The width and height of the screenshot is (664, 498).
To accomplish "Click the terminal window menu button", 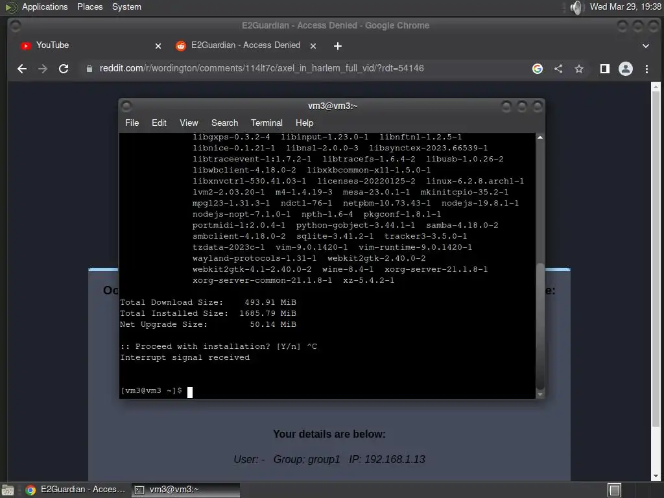I will point(126,106).
